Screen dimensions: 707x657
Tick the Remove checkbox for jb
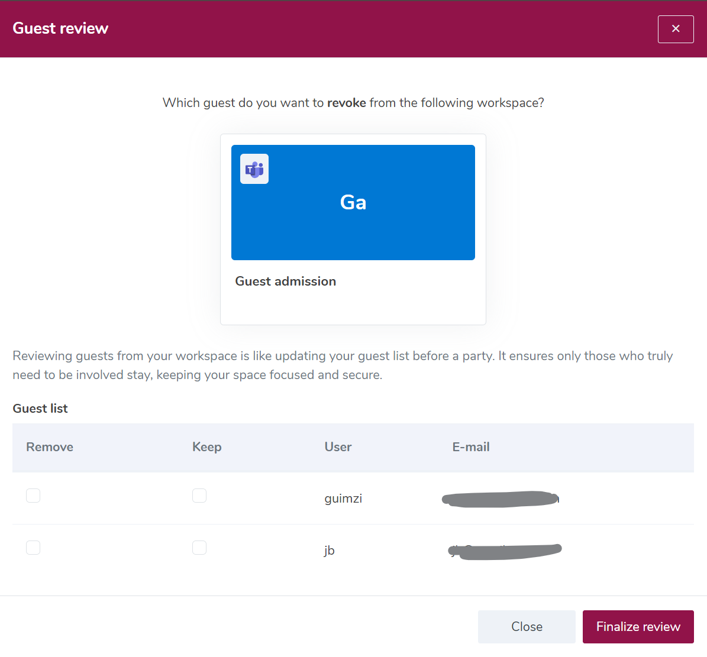[33, 548]
